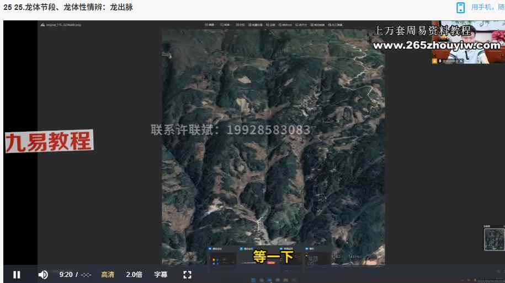The width and height of the screenshot is (505, 283).
Task: Select the map thumbnail preview at right
Action: [x=493, y=240]
